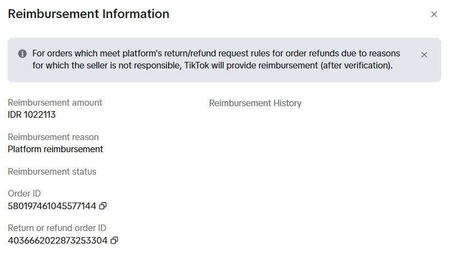The width and height of the screenshot is (450, 271).
Task: Dismiss the reimbursement notice banner
Action: coord(424,55)
